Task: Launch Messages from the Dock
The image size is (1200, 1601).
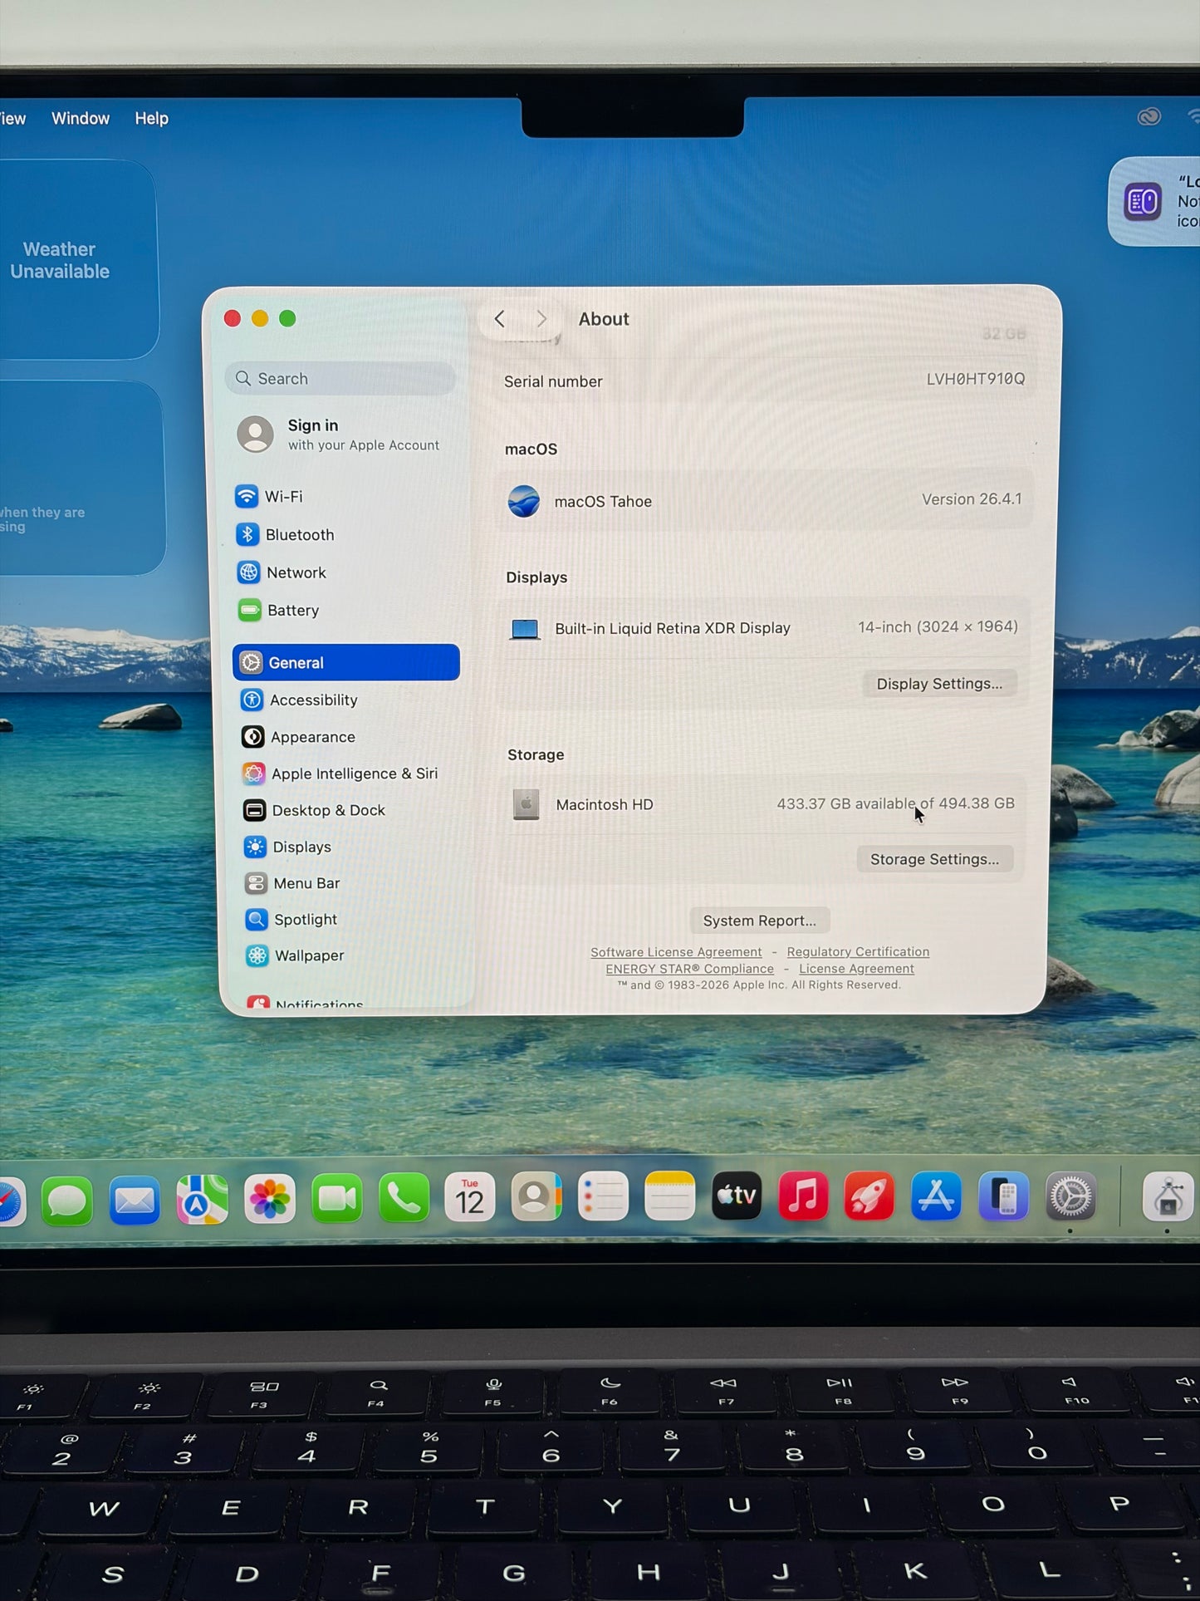Action: click(66, 1200)
